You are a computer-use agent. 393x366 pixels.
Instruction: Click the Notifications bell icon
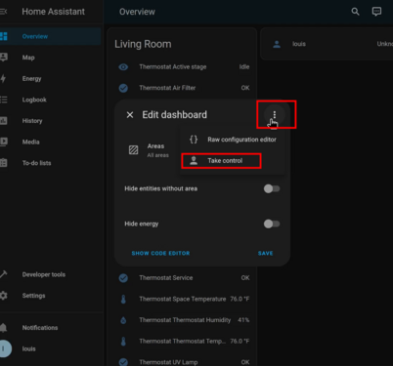(x=4, y=328)
